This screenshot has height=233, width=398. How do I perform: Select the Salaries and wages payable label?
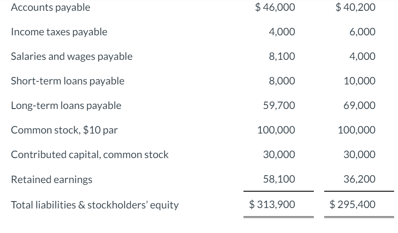point(72,56)
